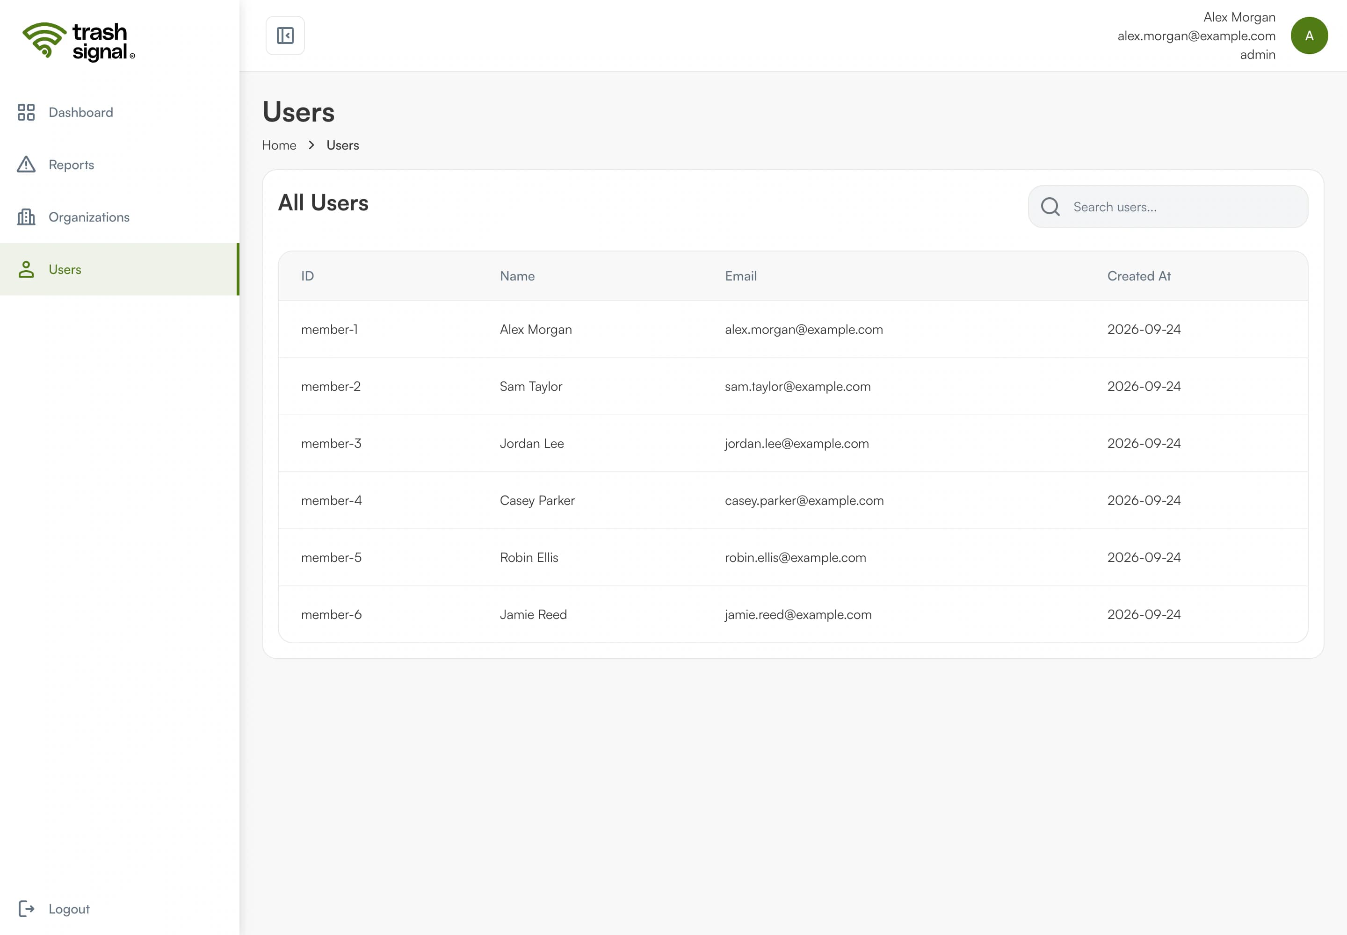Click the Logout label
Viewport: 1347px width, 935px height.
tap(69, 909)
